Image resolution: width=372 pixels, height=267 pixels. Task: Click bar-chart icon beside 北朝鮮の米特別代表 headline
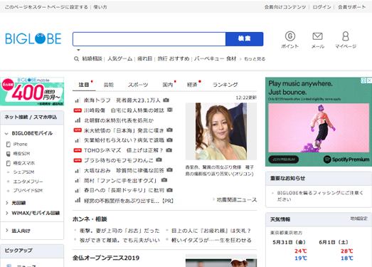click(x=78, y=120)
